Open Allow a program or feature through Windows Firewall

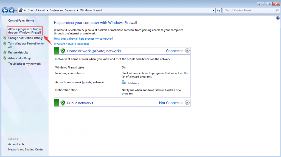[x=25, y=31]
